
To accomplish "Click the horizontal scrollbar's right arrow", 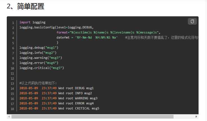I will pos(196,116).
